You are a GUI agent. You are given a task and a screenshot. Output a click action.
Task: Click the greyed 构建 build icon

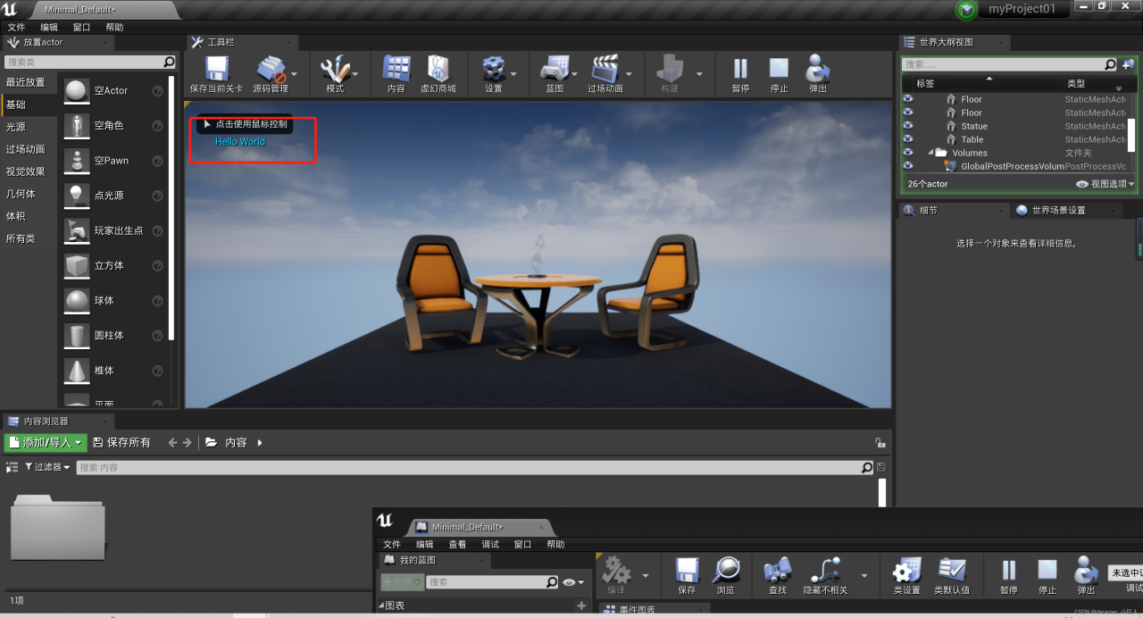tap(670, 69)
